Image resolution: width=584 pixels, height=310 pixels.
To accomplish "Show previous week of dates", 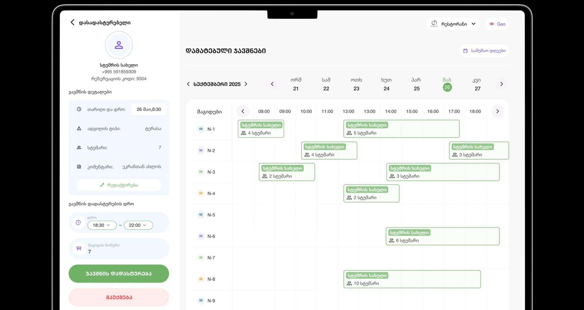I will coord(272,84).
